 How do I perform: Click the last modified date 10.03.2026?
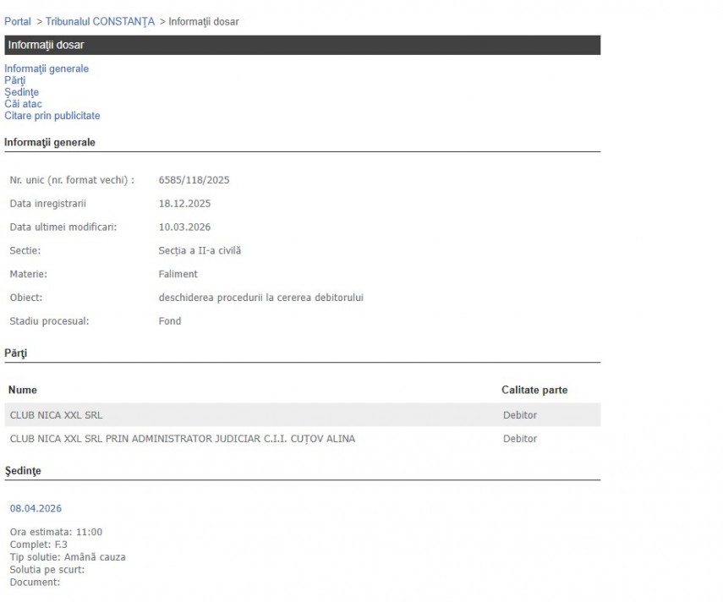(x=184, y=227)
